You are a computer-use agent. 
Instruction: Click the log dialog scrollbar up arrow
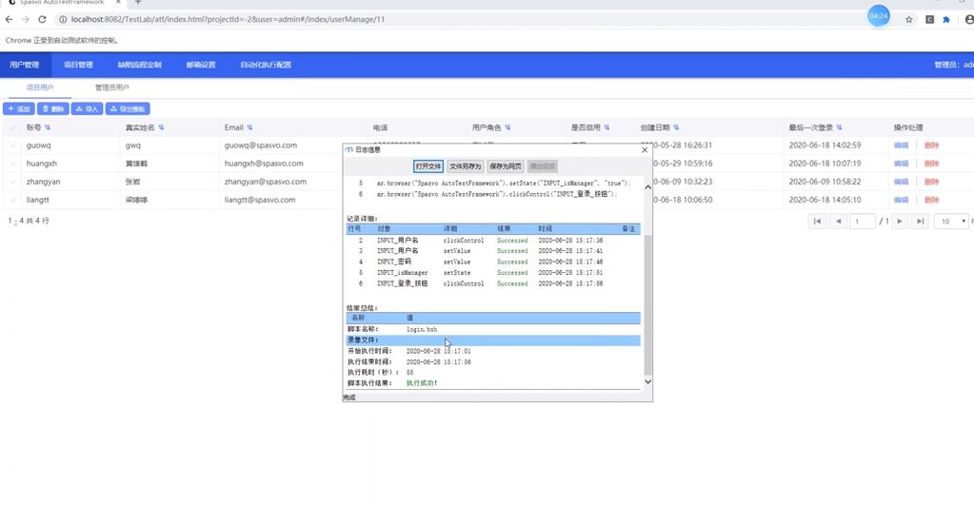click(647, 186)
